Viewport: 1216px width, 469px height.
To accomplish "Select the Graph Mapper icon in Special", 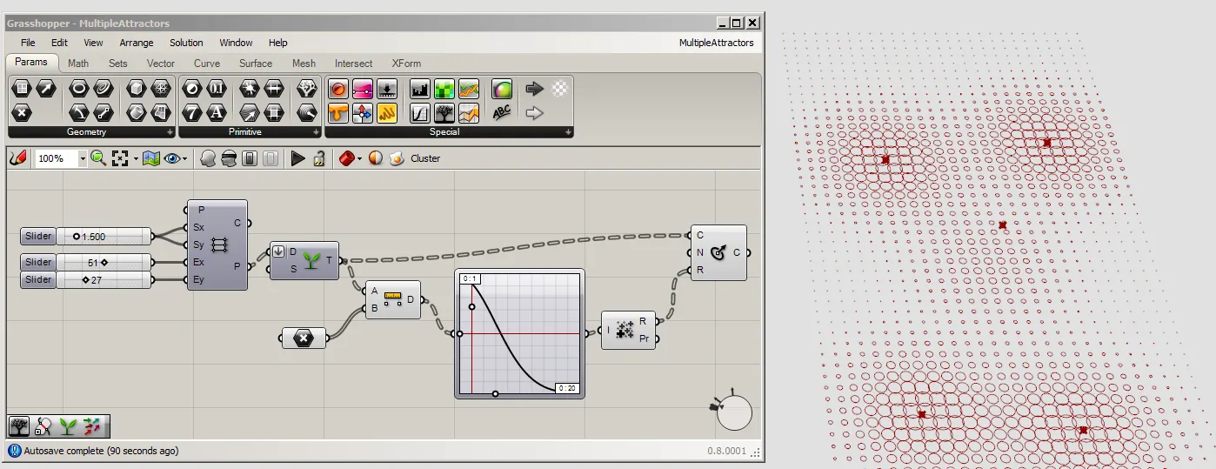I will click(x=420, y=112).
